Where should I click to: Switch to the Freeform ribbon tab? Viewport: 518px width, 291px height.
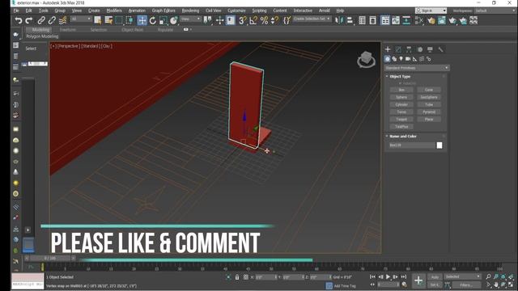(68, 30)
